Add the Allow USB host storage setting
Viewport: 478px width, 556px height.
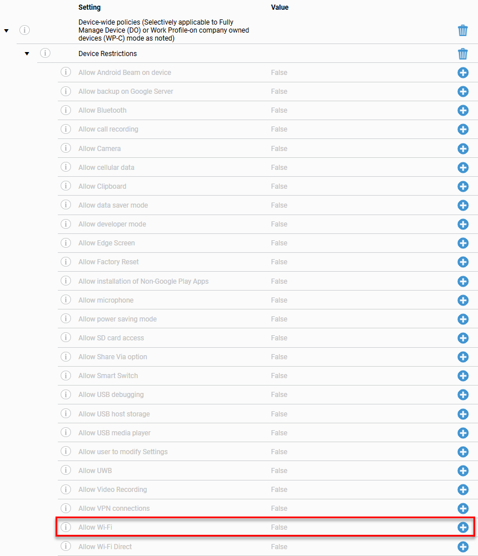[x=463, y=414]
